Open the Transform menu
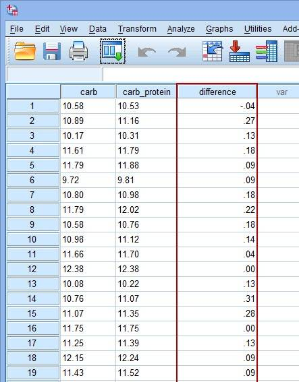The width and height of the screenshot is (299, 382). 137,29
